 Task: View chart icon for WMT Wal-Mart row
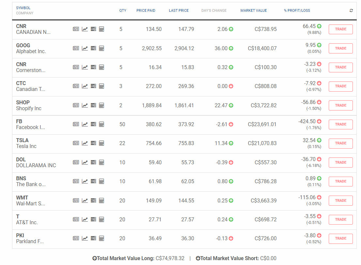click(85, 200)
